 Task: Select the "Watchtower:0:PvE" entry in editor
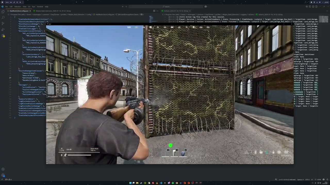coord(30,78)
